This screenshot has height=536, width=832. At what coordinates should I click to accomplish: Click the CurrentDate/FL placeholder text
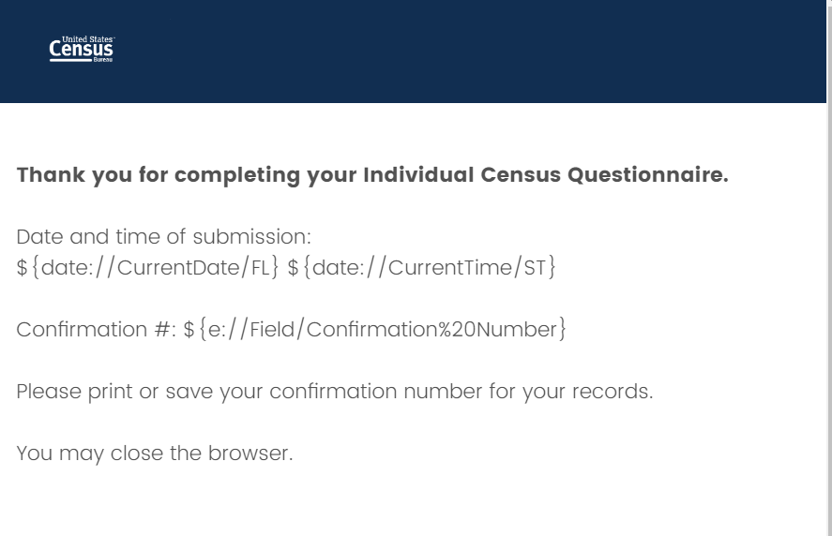click(147, 268)
